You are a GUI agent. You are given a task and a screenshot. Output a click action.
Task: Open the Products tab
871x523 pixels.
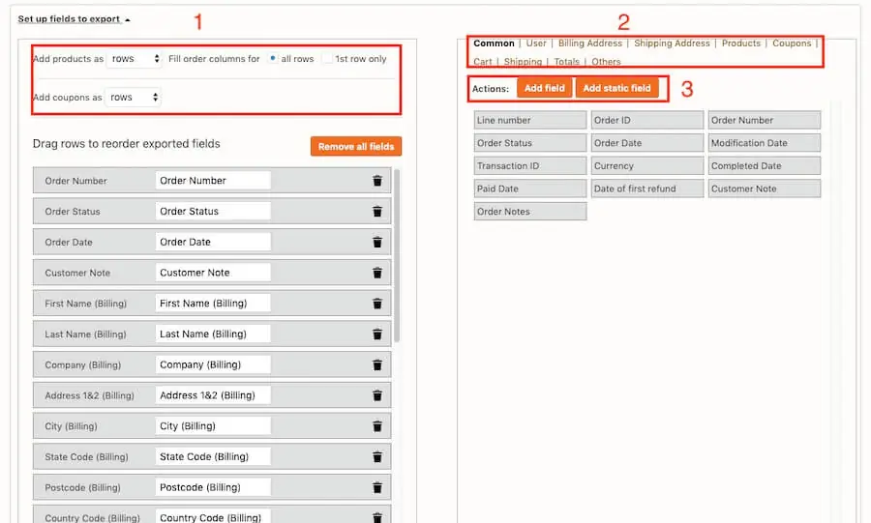(741, 44)
